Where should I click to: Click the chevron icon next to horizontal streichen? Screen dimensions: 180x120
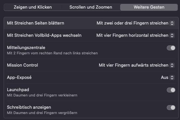point(172,35)
